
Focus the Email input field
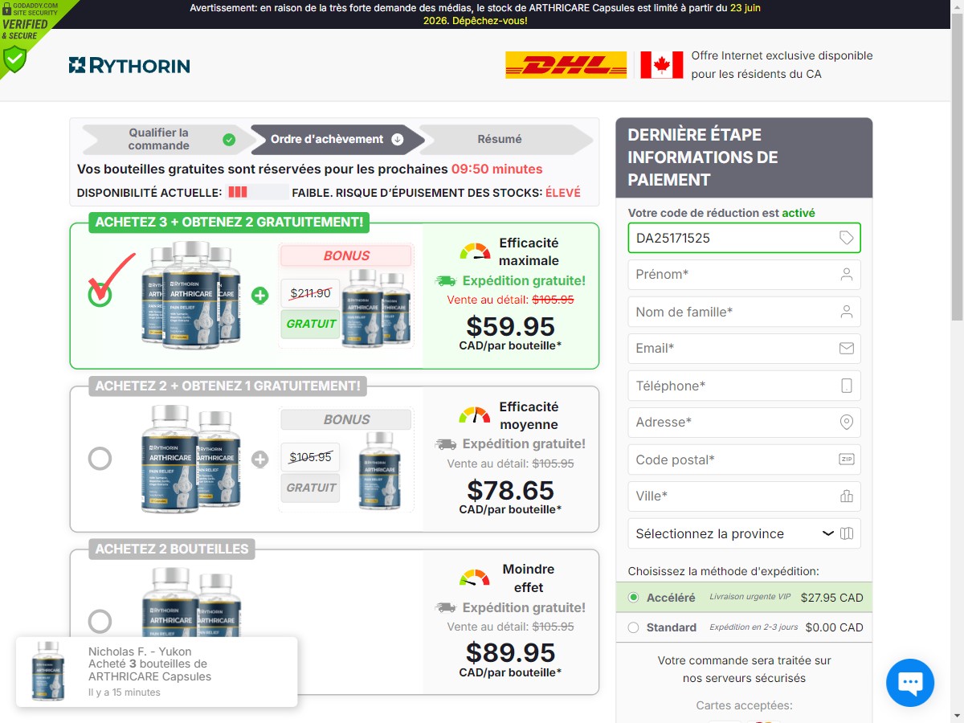pos(744,349)
